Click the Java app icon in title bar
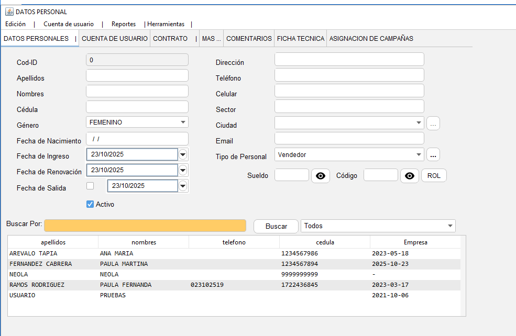 tap(9, 12)
